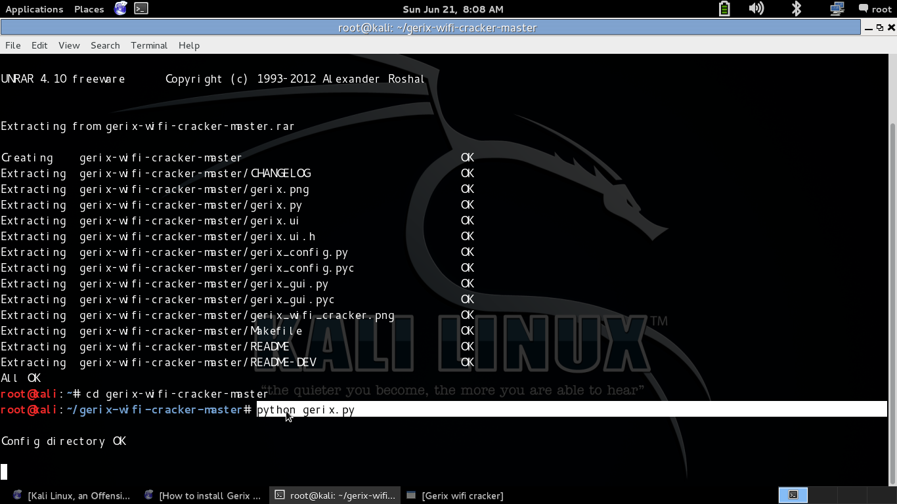The height and width of the screenshot is (504, 897).
Task: Open the volume speaker icon
Action: [756, 9]
